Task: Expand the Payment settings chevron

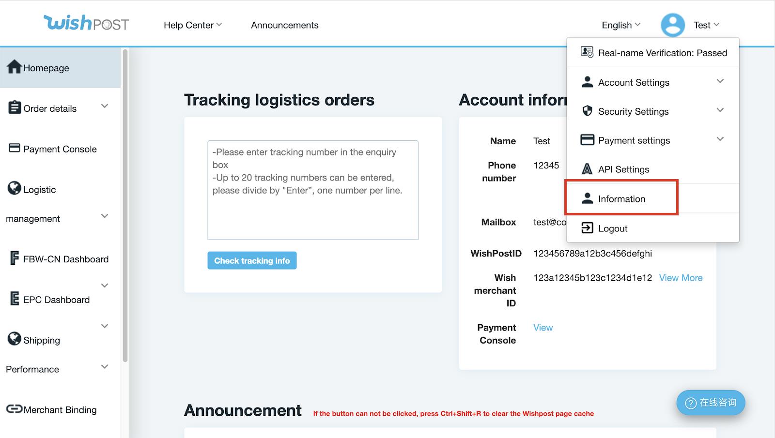Action: (720, 139)
